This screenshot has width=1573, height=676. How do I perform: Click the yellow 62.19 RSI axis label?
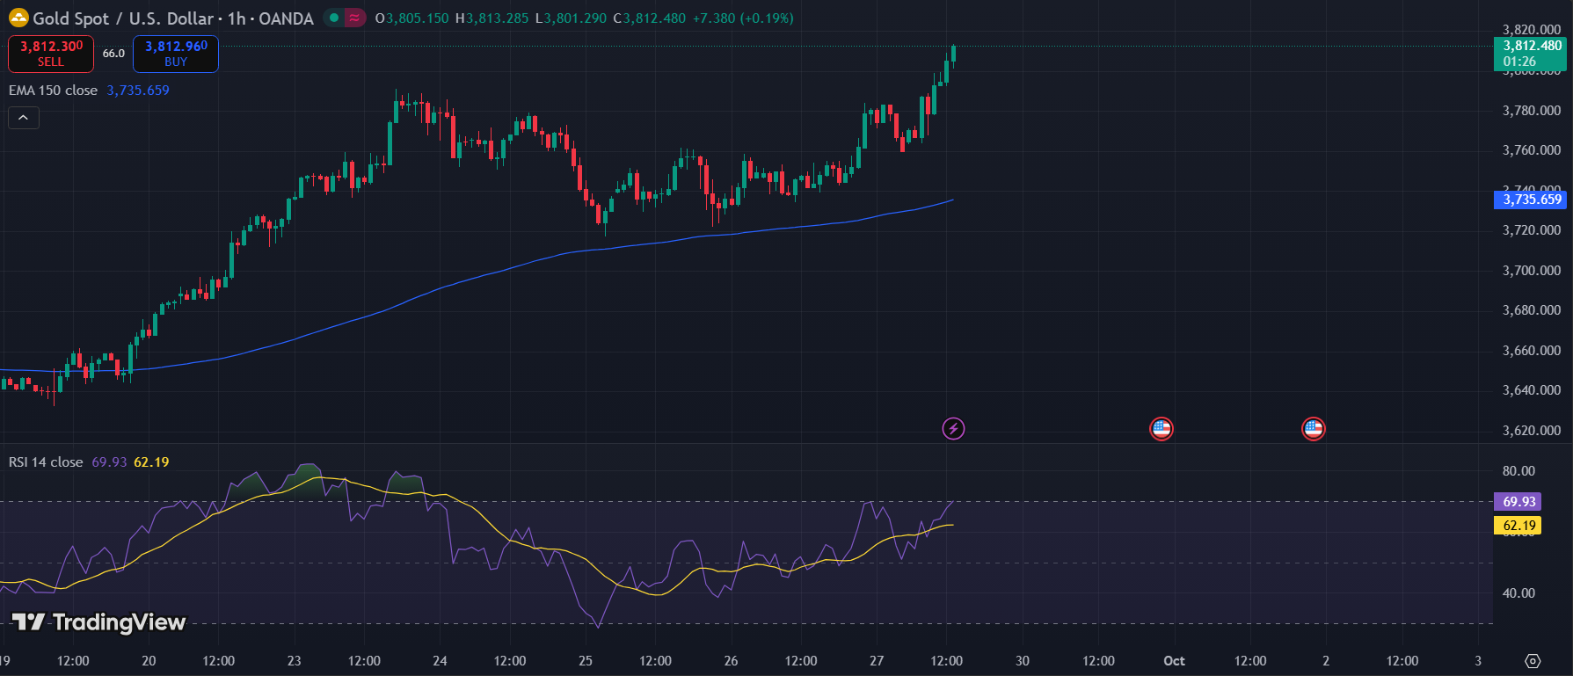[1518, 526]
